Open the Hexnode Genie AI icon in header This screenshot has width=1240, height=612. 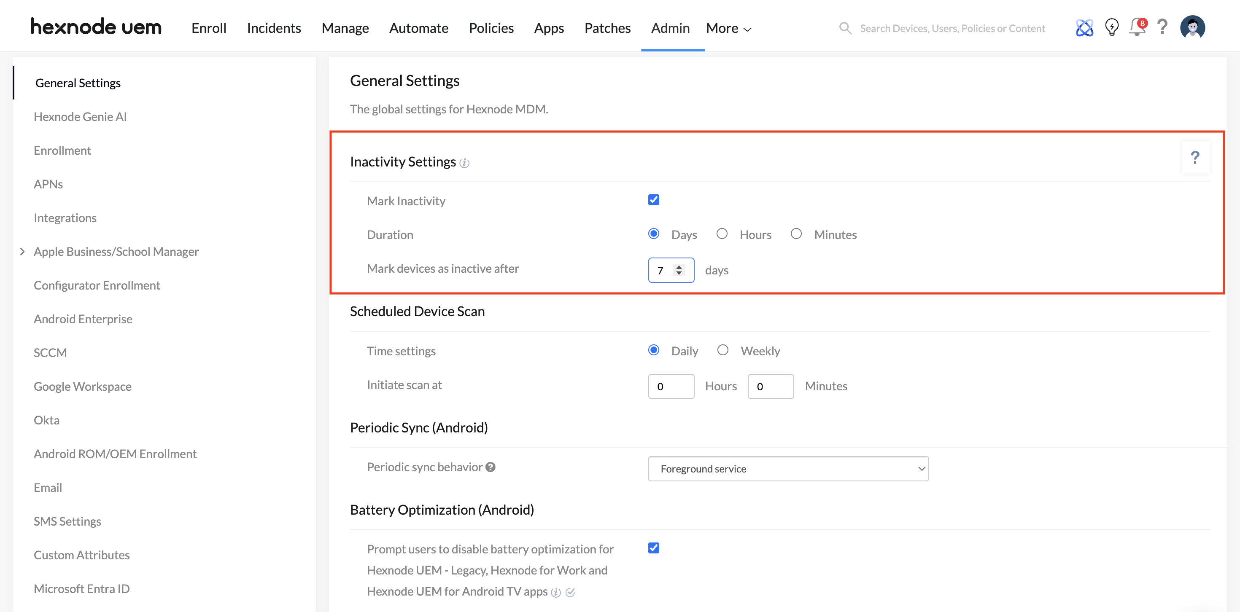(x=1084, y=28)
